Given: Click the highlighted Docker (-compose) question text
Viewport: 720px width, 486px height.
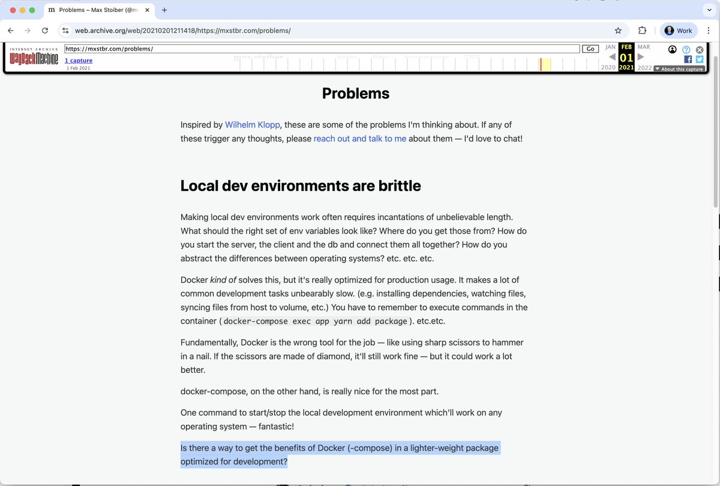Looking at the screenshot, I should [x=340, y=455].
